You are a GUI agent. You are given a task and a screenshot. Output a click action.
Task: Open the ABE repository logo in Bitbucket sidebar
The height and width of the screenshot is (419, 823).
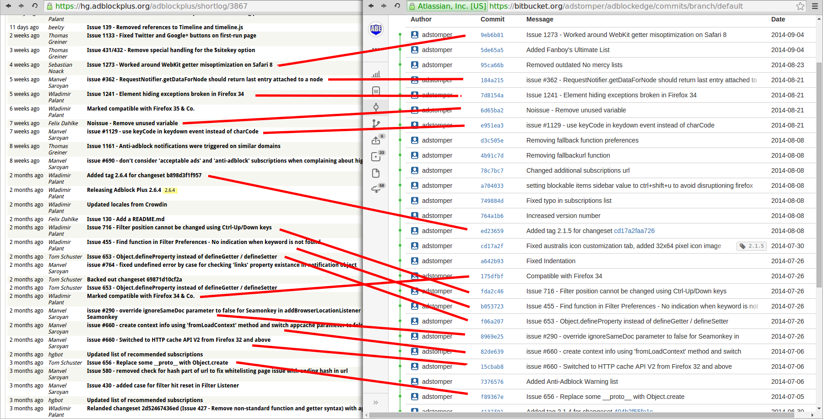click(376, 29)
